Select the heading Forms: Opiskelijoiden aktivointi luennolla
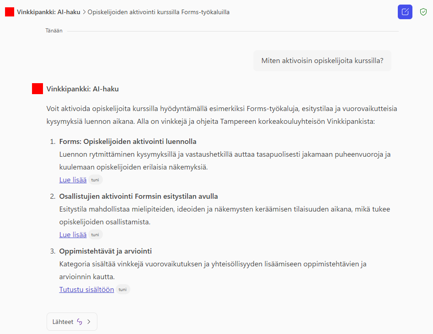This screenshot has height=334, width=433. (128, 142)
